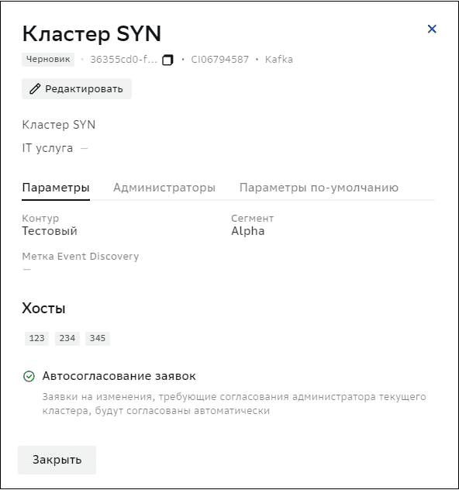The height and width of the screenshot is (490, 459).
Task: Select the Параметры tab
Action: click(56, 188)
